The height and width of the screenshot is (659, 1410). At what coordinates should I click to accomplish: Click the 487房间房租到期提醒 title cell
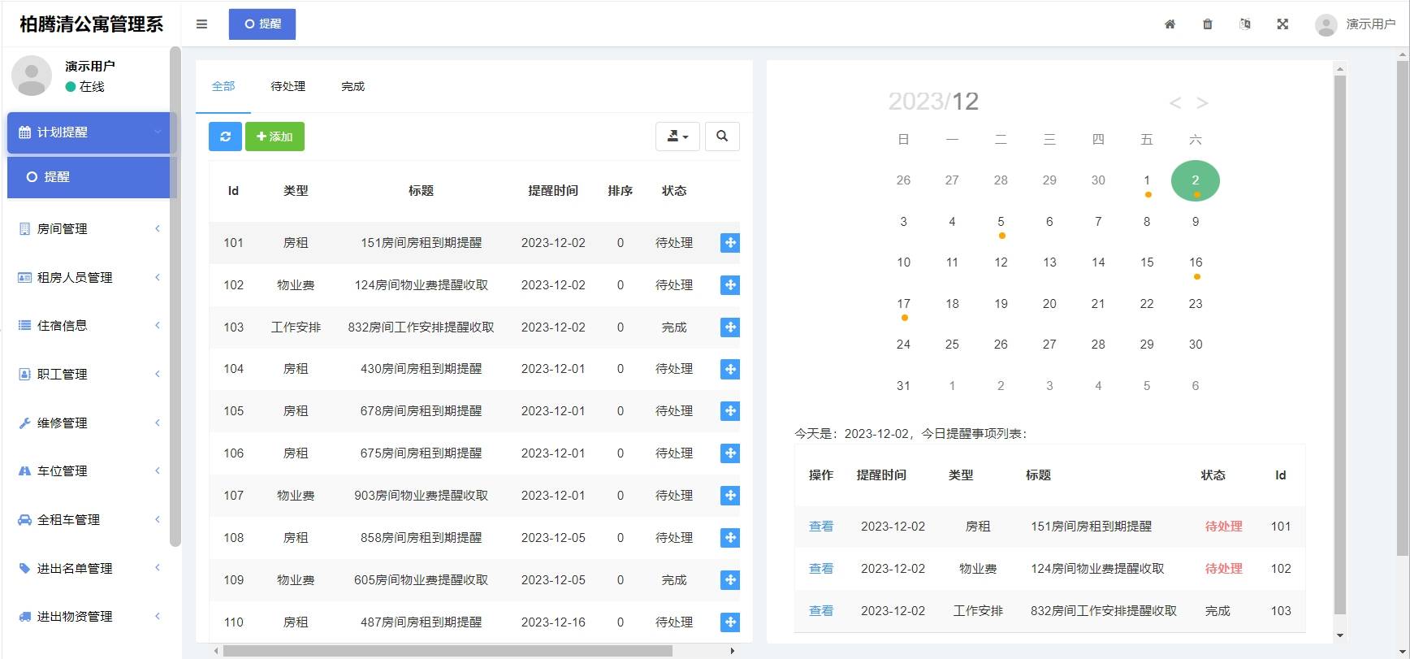coord(421,622)
